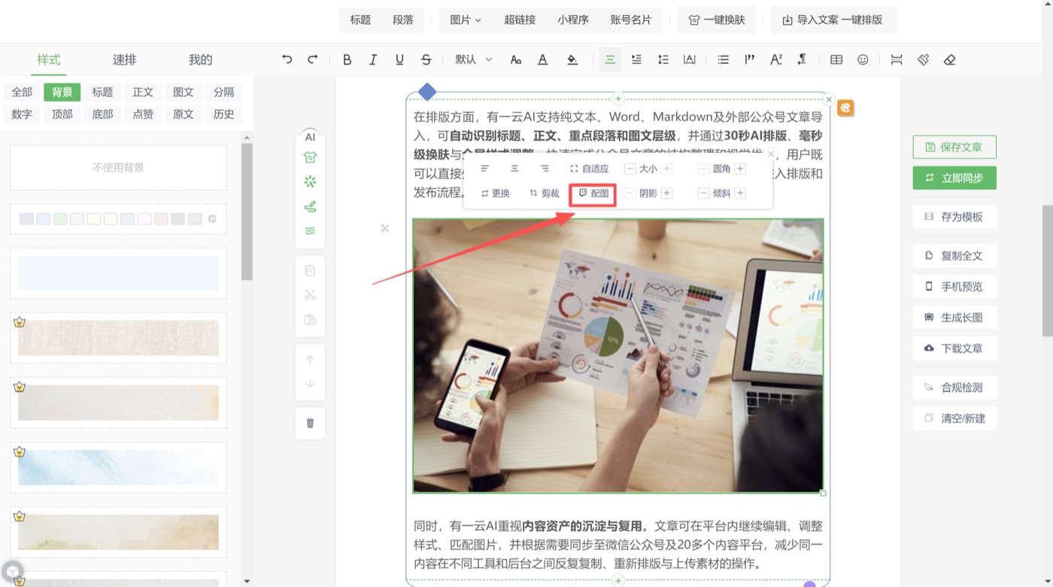Open the 图片 dropdown menu

tap(466, 20)
